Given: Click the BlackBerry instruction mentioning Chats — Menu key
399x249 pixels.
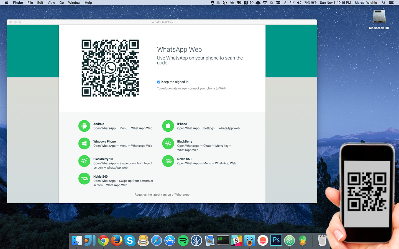Looking at the screenshot, I should coord(204,148).
